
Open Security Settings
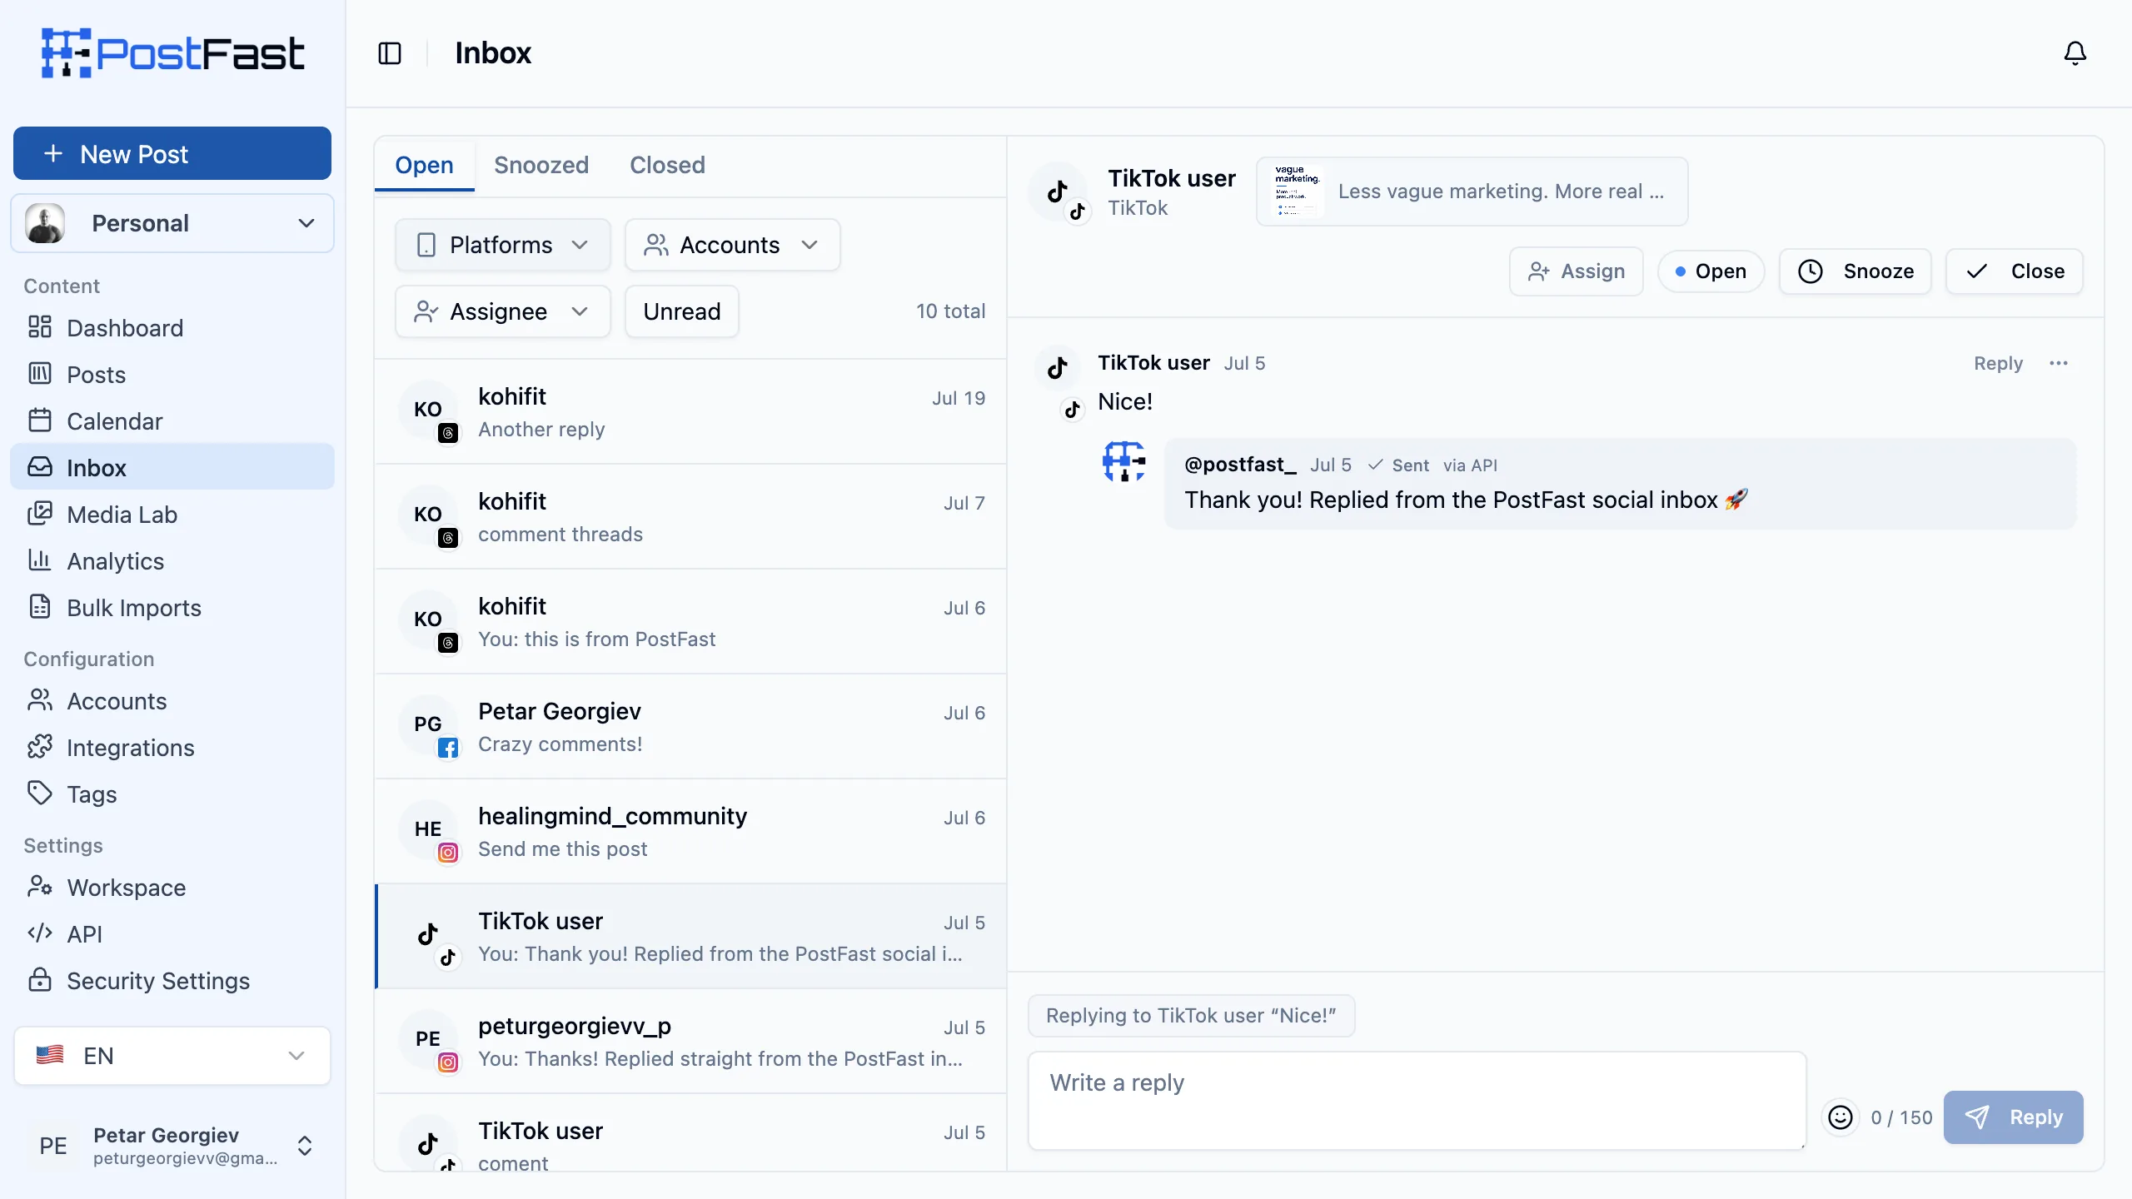pos(172,981)
